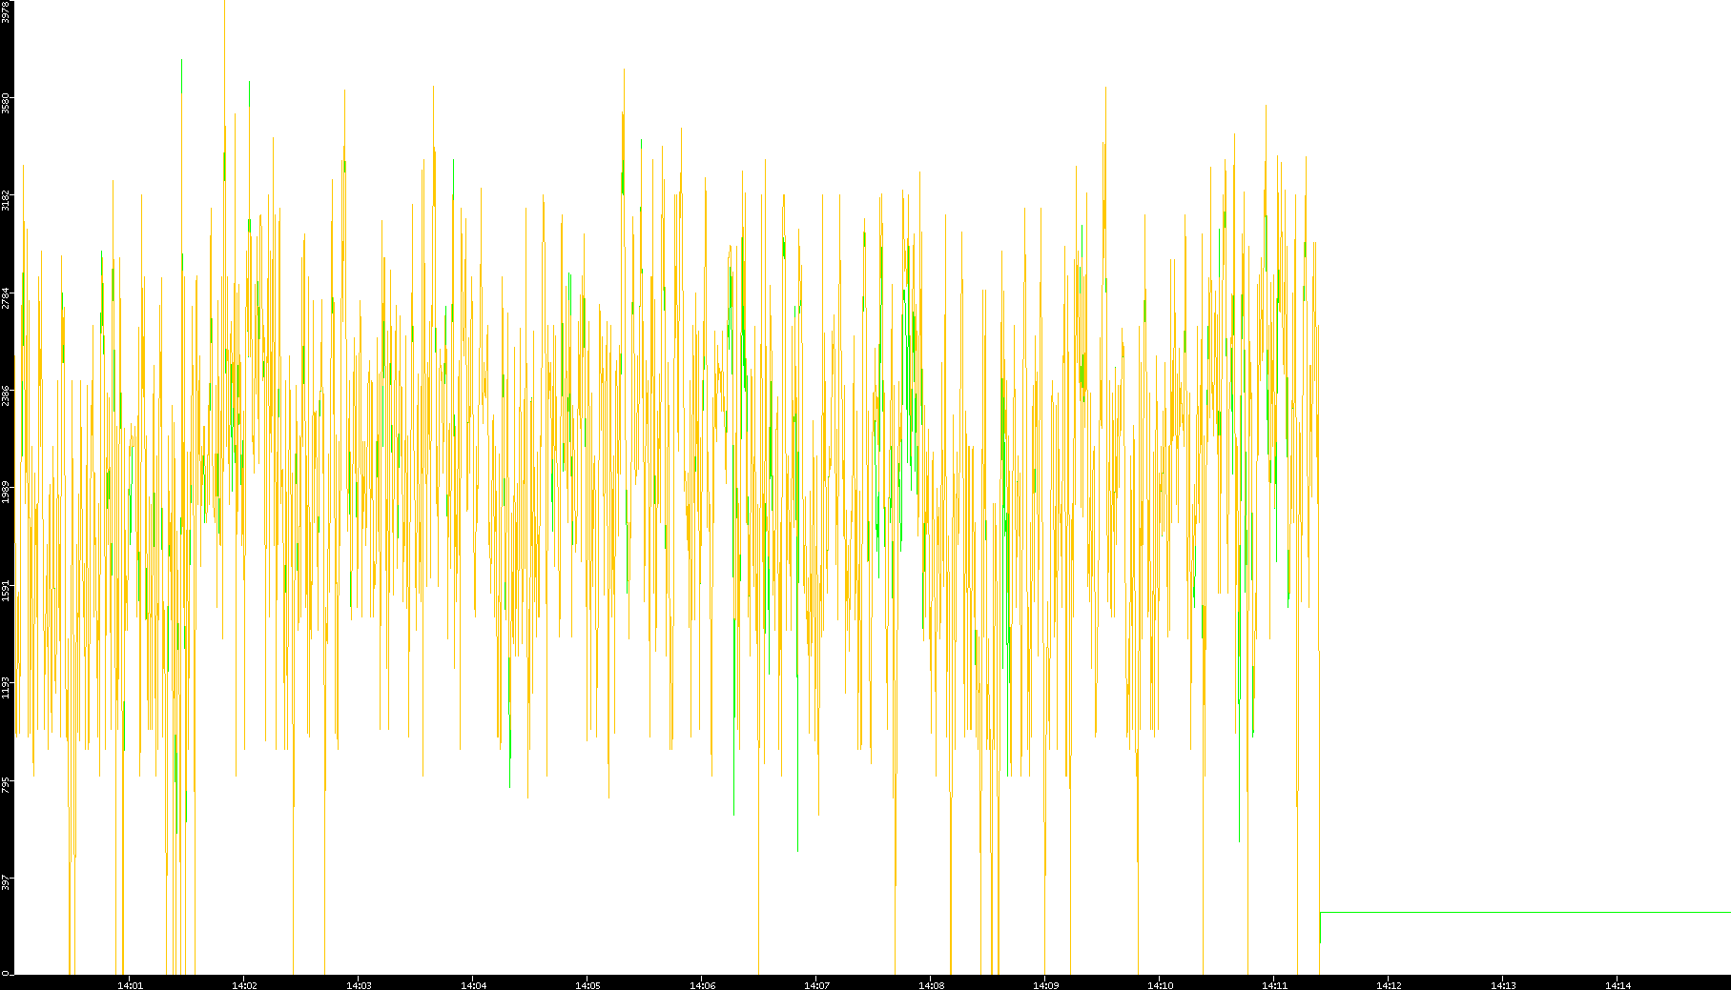Viewport: 1731px width, 990px height.
Task: Click the 14:10 time axis label
Action: (x=1160, y=985)
